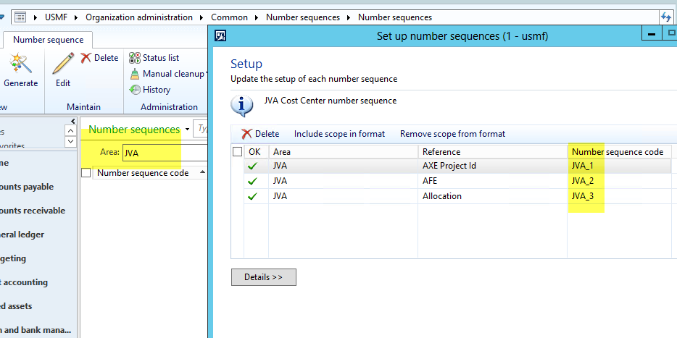The width and height of the screenshot is (677, 338).
Task: Click Delete in setup dialog toolbar
Action: [260, 134]
